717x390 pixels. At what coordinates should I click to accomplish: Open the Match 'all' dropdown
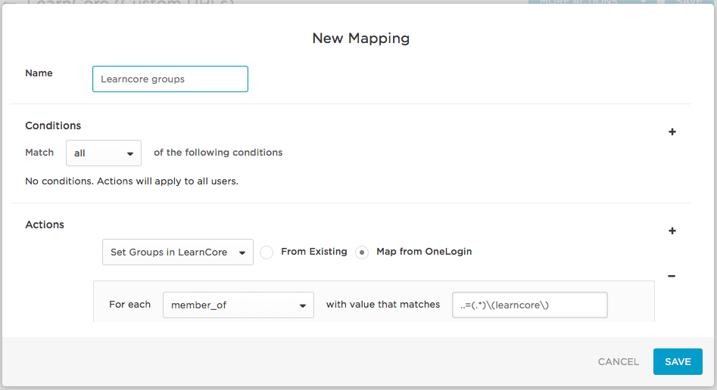coord(104,153)
